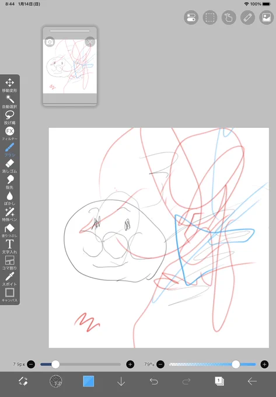
Task: Switch between brush and eraser icon
Action: 23,381
